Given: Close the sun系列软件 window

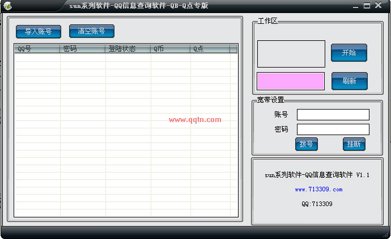Looking at the screenshot, I should (x=379, y=5).
